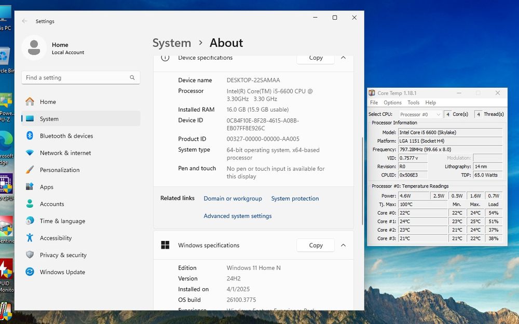Click the Network & internet wifi icon
The height and width of the screenshot is (324, 519).
tap(30, 153)
